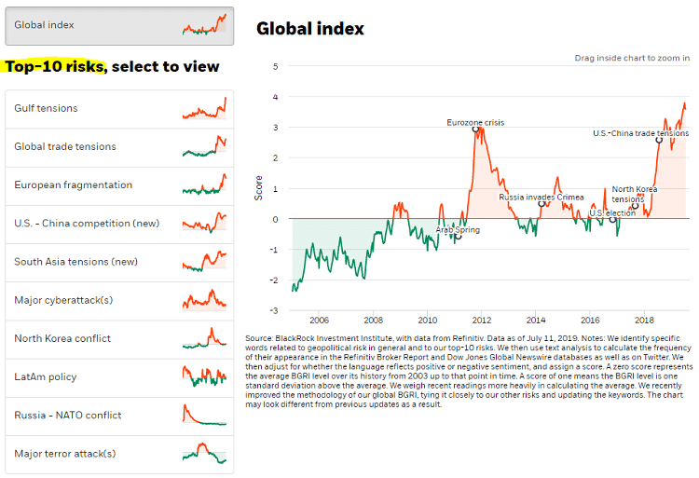Click the North Korea tensions chart marker
The image size is (699, 478).
tap(633, 206)
